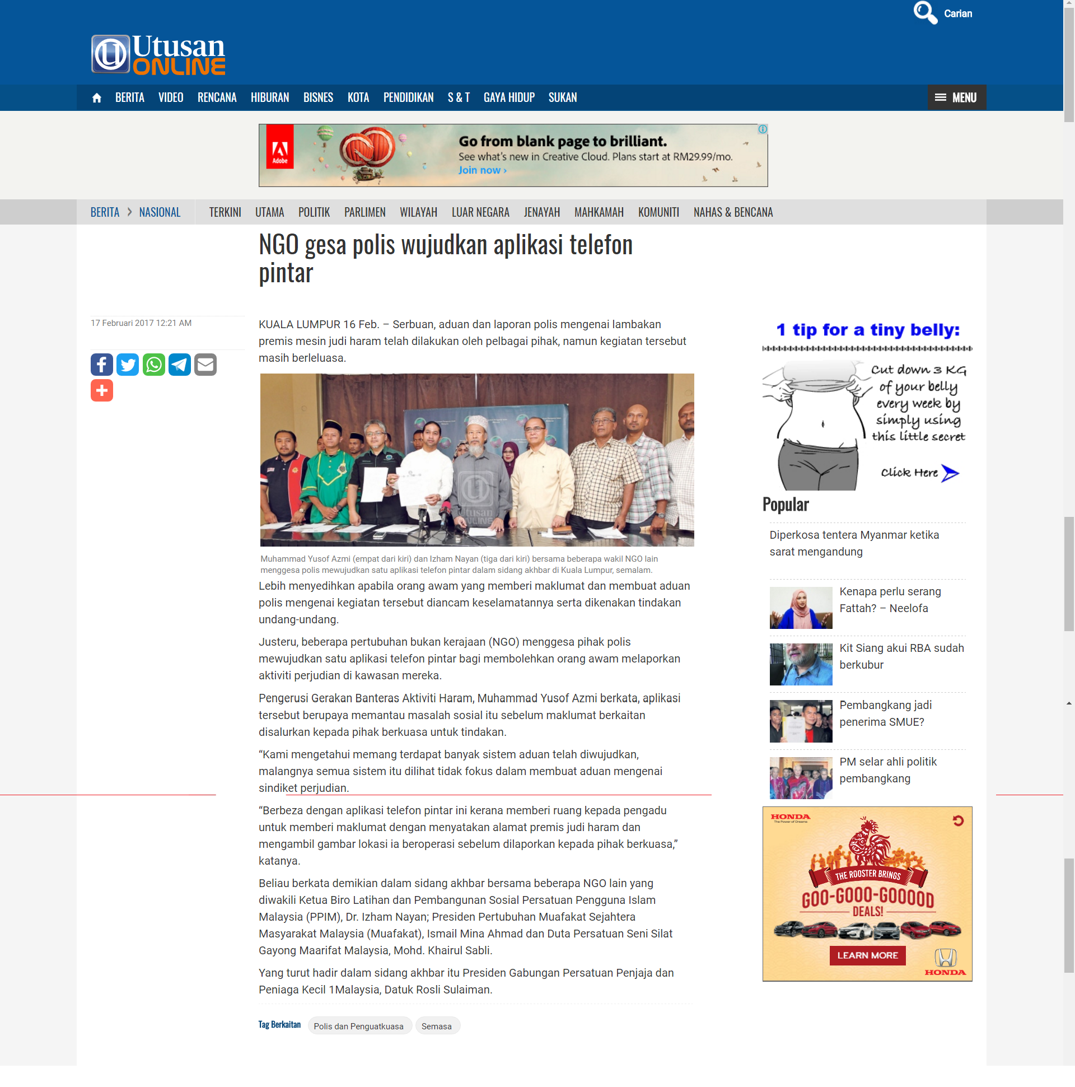The width and height of the screenshot is (1075, 1087).
Task: Click the Carian search magnifier icon
Action: [925, 13]
